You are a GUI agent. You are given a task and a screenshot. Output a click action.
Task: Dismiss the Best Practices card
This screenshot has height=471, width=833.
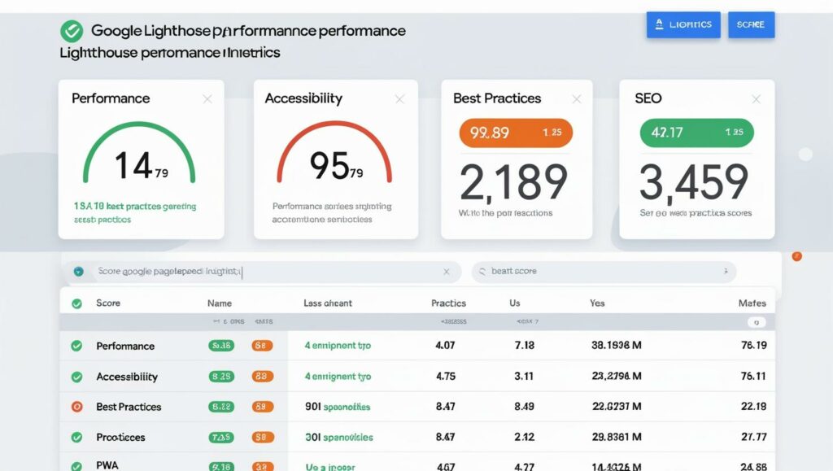pyautogui.click(x=577, y=98)
